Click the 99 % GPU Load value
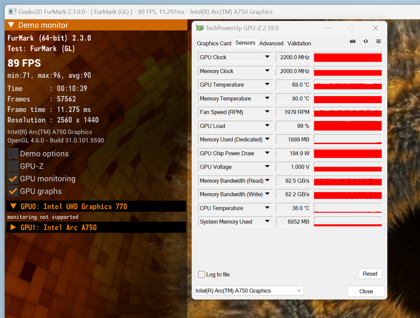 pyautogui.click(x=293, y=126)
